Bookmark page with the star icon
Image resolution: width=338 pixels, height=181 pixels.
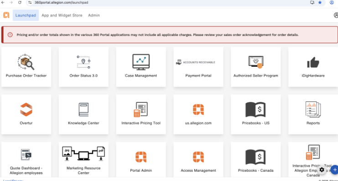pos(320,2)
